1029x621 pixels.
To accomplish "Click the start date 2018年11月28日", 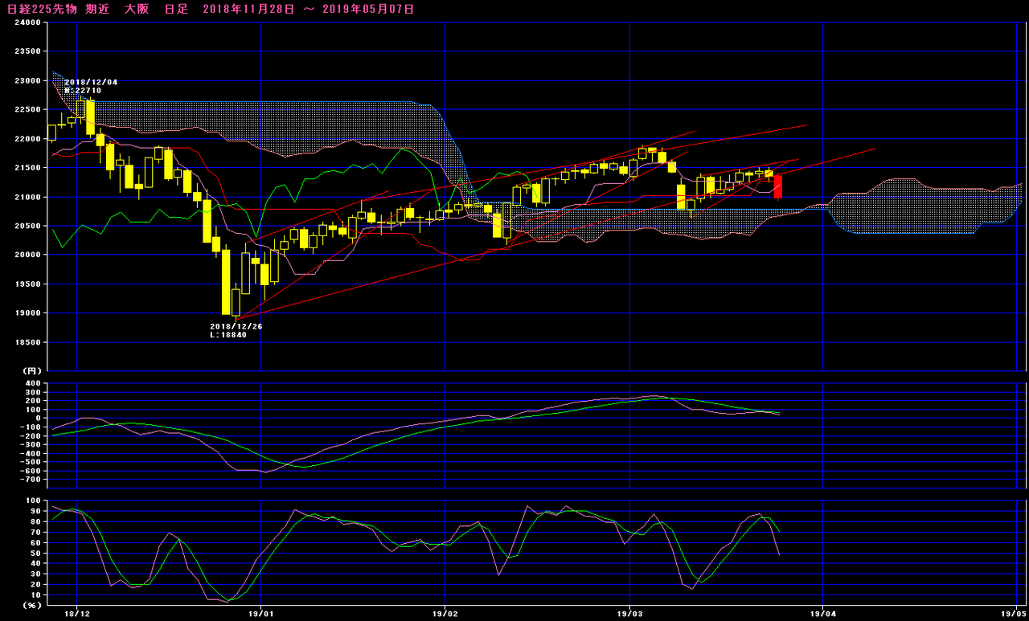I will pyautogui.click(x=248, y=9).
